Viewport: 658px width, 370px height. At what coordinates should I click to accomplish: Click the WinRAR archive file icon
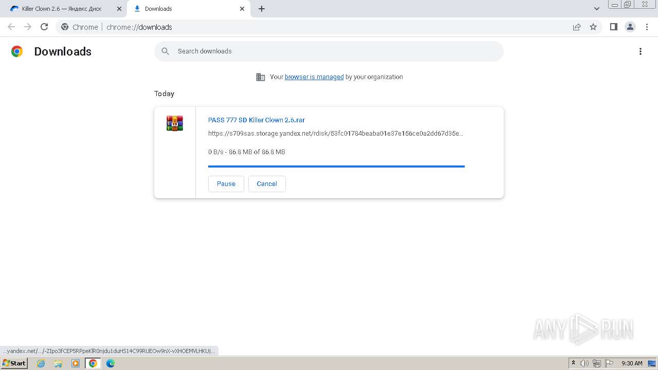coord(175,123)
